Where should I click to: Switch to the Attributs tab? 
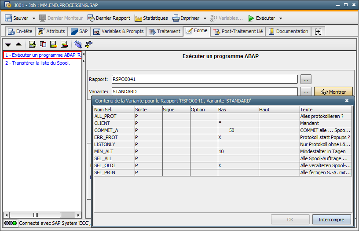(51, 31)
